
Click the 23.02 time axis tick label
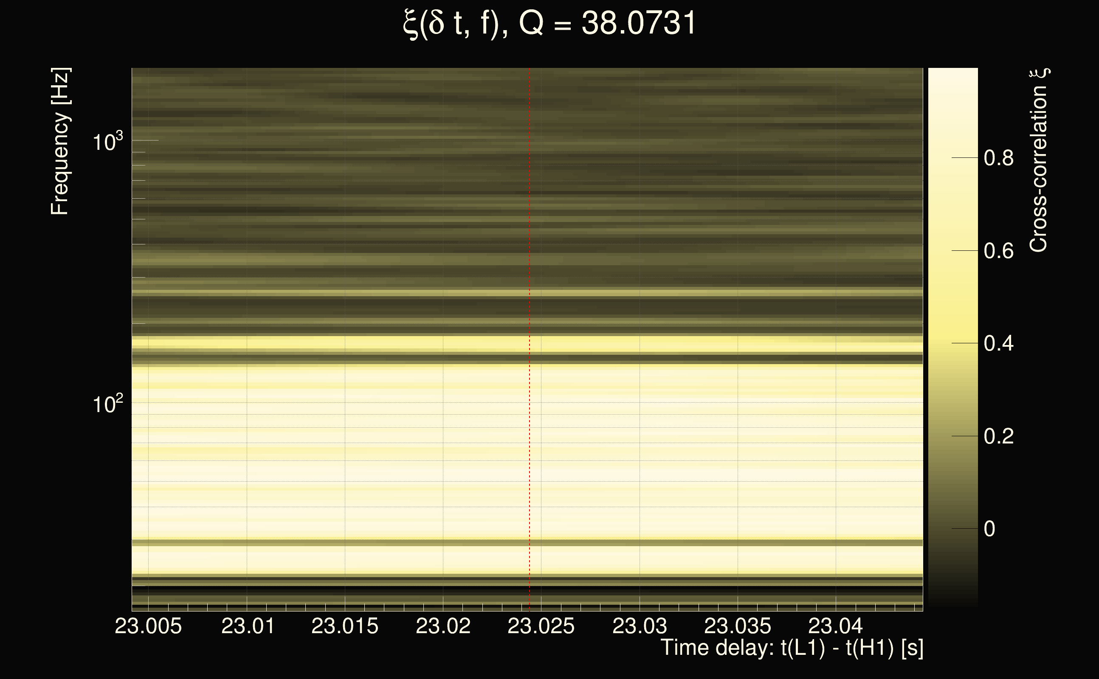[443, 626]
